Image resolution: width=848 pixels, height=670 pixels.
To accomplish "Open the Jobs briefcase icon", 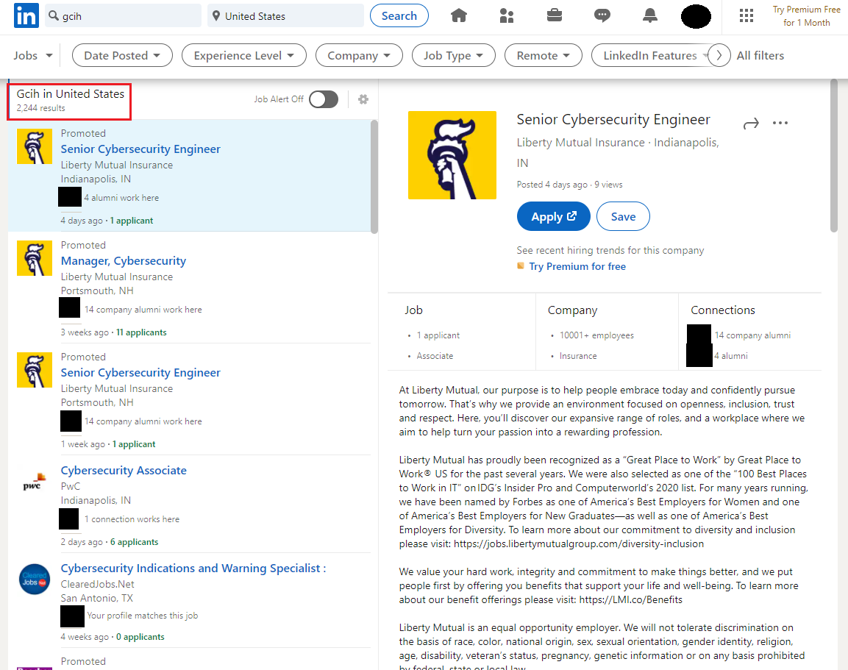I will coord(555,15).
